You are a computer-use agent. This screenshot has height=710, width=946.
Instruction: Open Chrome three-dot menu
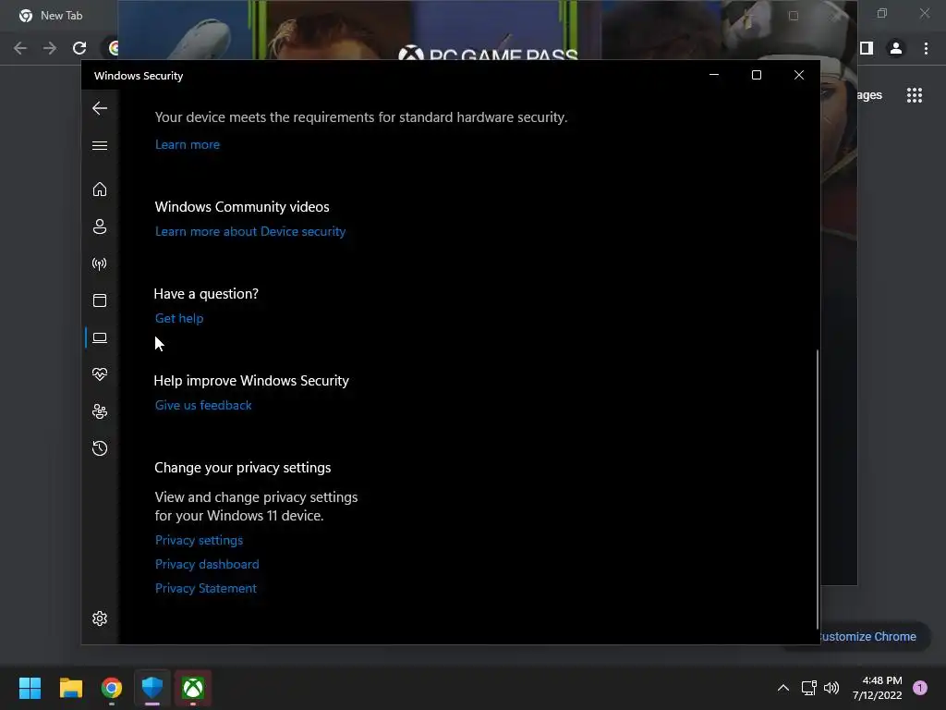pyautogui.click(x=926, y=48)
